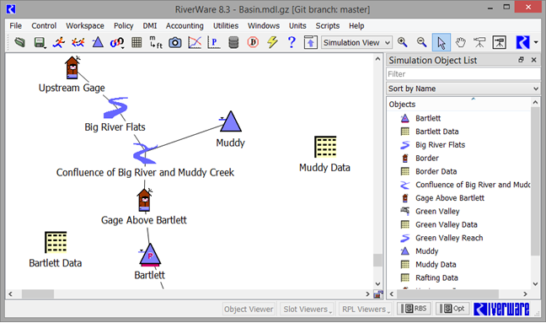Click the boxed telescope view icon

click(x=499, y=42)
